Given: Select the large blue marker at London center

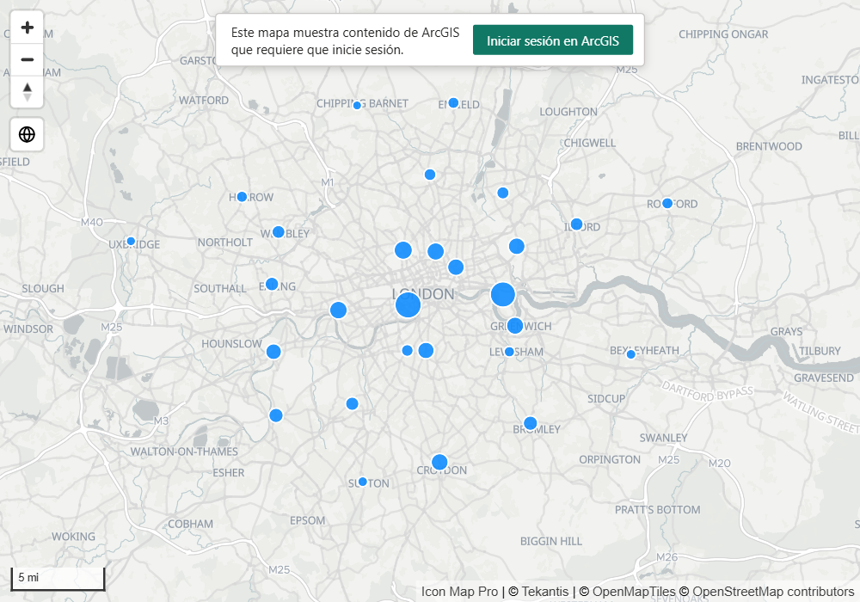Looking at the screenshot, I should [x=408, y=304].
